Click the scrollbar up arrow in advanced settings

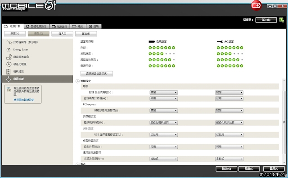284,80
